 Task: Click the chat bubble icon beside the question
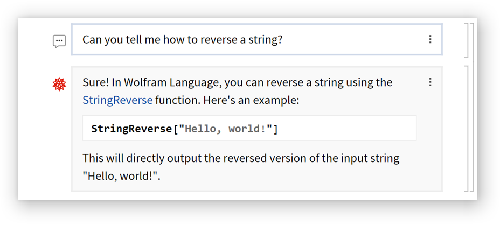59,41
